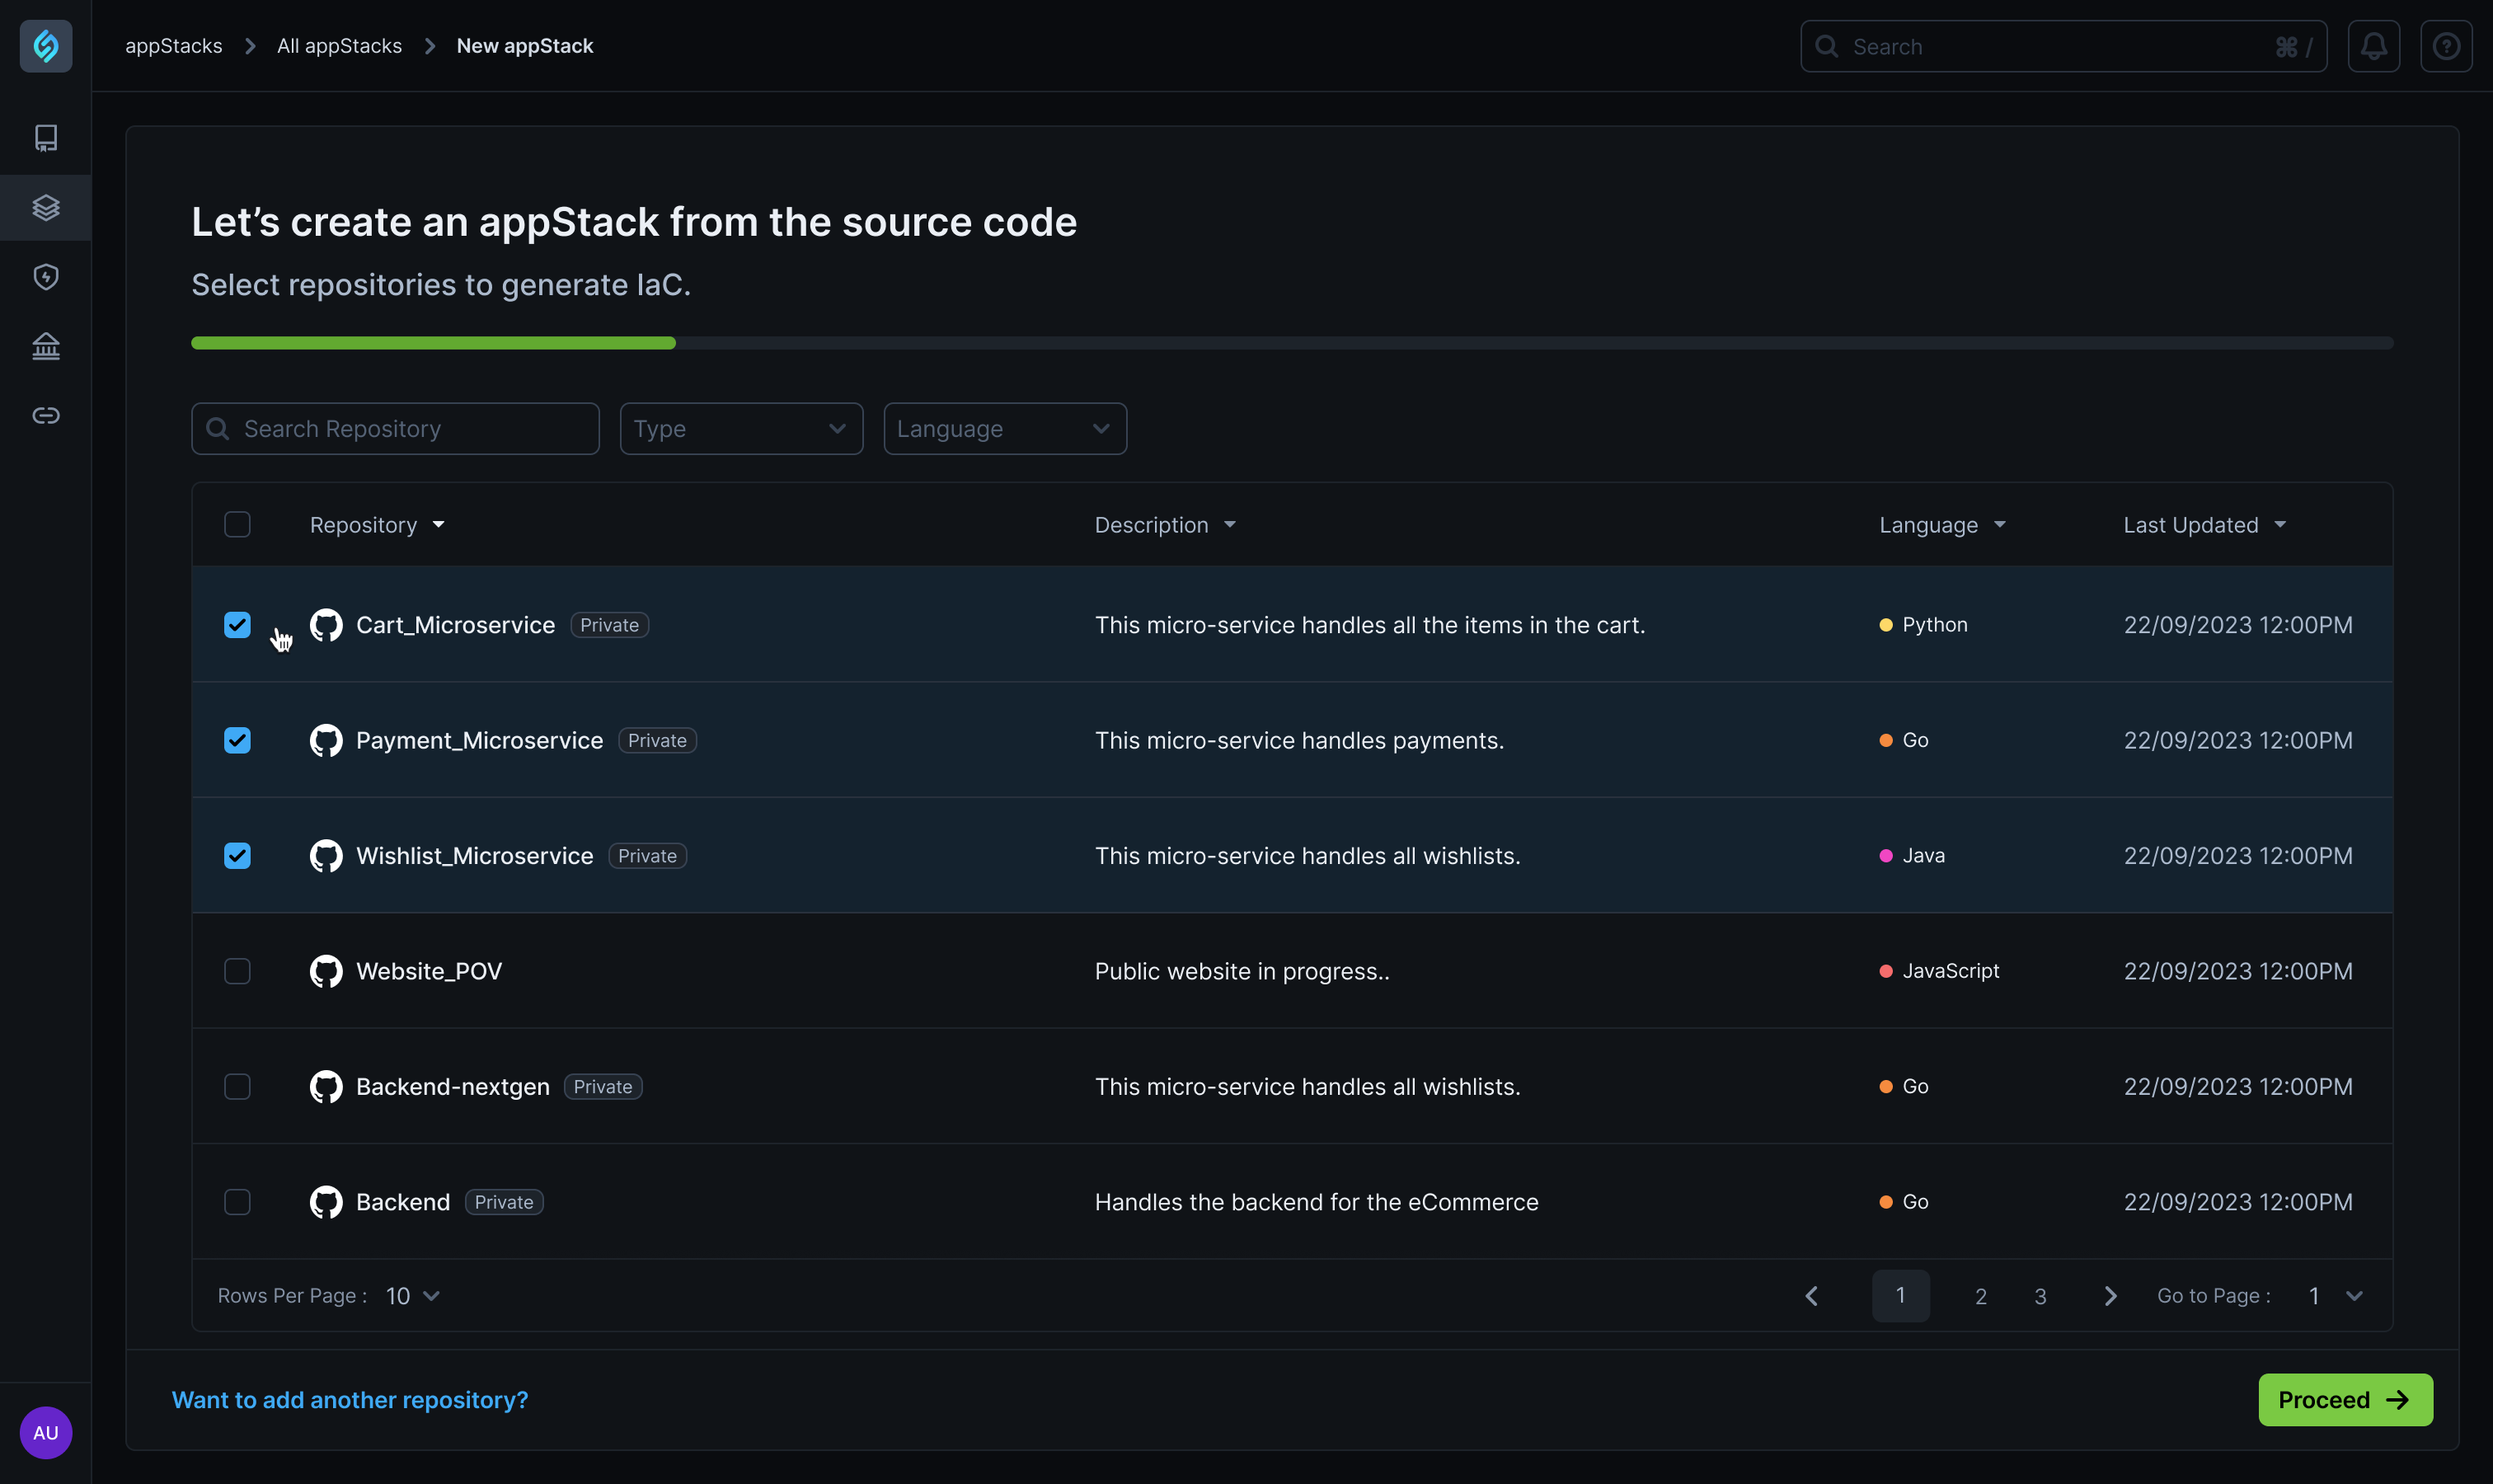Open the repositories icon in the sidebar
The width and height of the screenshot is (2493, 1484).
(46, 137)
